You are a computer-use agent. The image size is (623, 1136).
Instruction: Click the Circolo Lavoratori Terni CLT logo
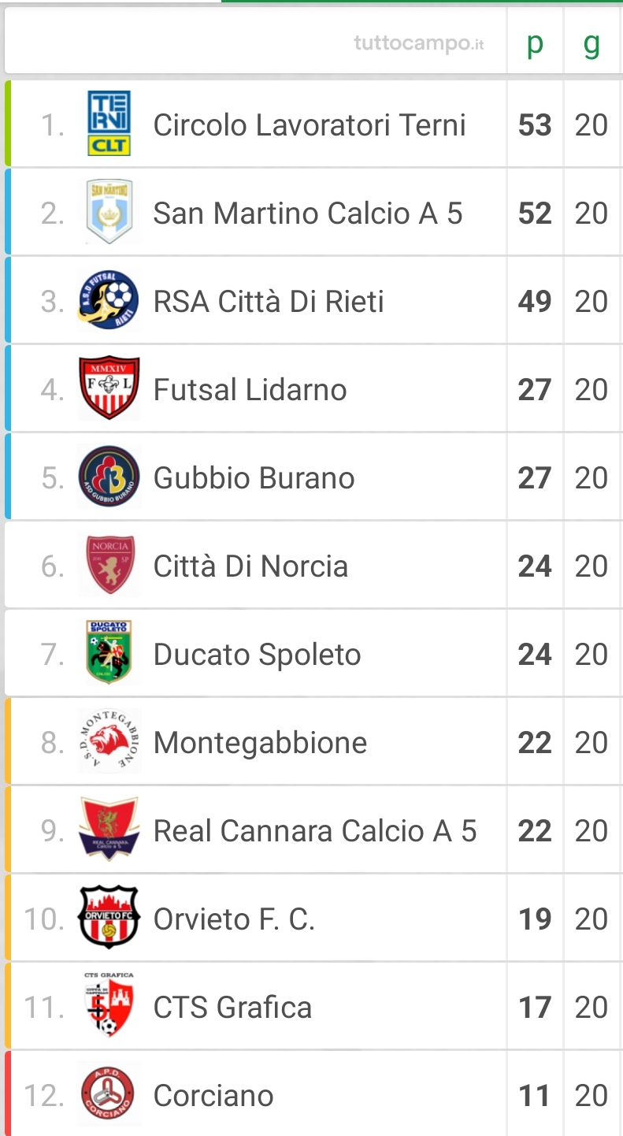(x=109, y=124)
